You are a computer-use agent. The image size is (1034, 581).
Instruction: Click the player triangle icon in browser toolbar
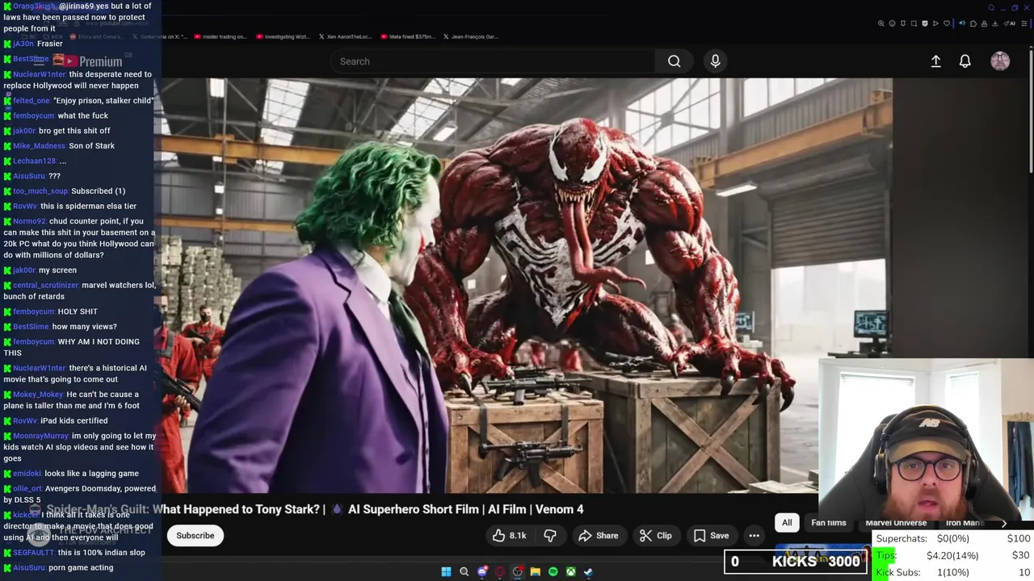(x=935, y=23)
